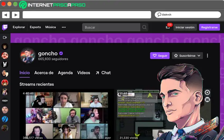This screenshot has height=140, width=224.
Task: Click the browser forward arrow button
Action: pos(16,15)
